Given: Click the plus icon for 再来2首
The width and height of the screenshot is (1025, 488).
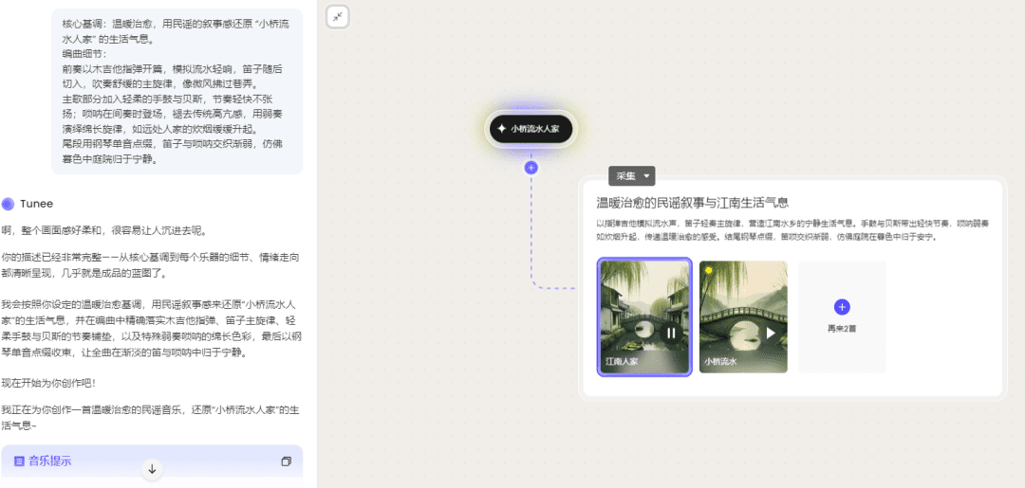Looking at the screenshot, I should [842, 307].
